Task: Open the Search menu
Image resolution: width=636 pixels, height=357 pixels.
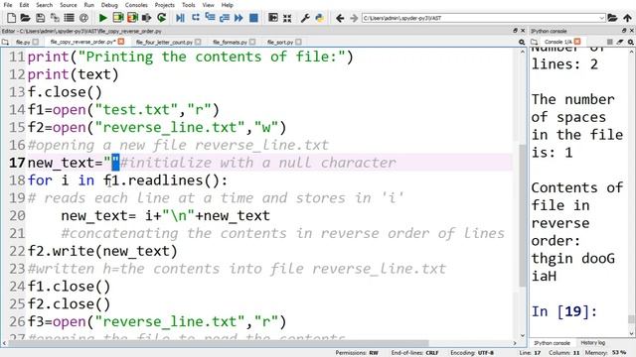Action: click(x=44, y=5)
